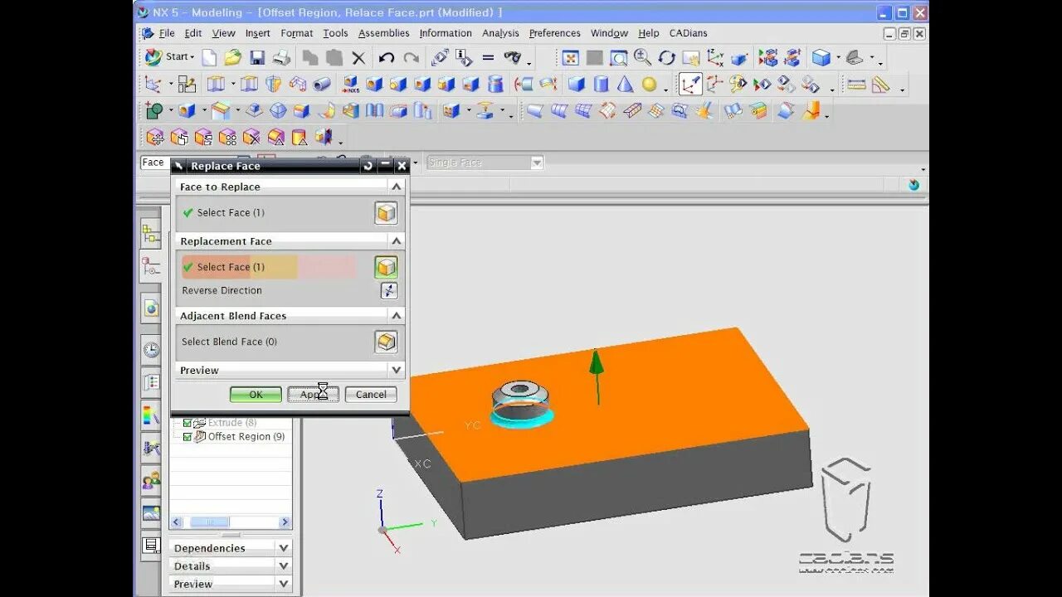Screen dimensions: 1062x597
Task: Insert a Block primitive icon
Action: pyautogui.click(x=577, y=84)
